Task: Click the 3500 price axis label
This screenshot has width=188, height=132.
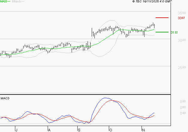Action: (x=182, y=13)
